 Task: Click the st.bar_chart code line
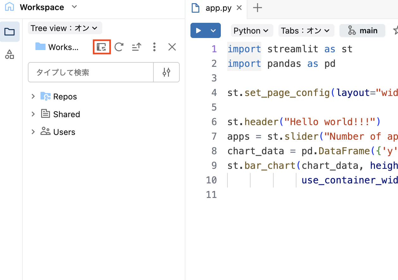[x=313, y=166]
